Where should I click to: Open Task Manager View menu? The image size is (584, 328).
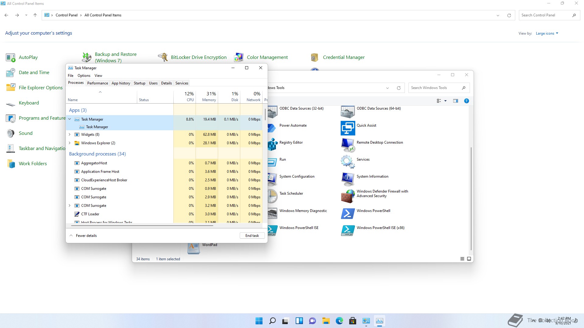[x=98, y=76]
